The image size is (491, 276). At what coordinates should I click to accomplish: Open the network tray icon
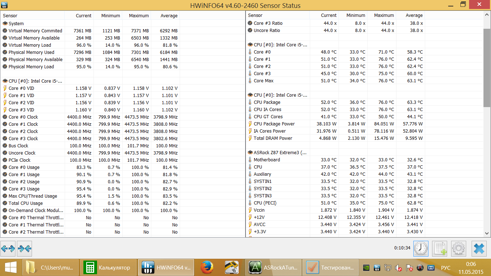(388, 268)
